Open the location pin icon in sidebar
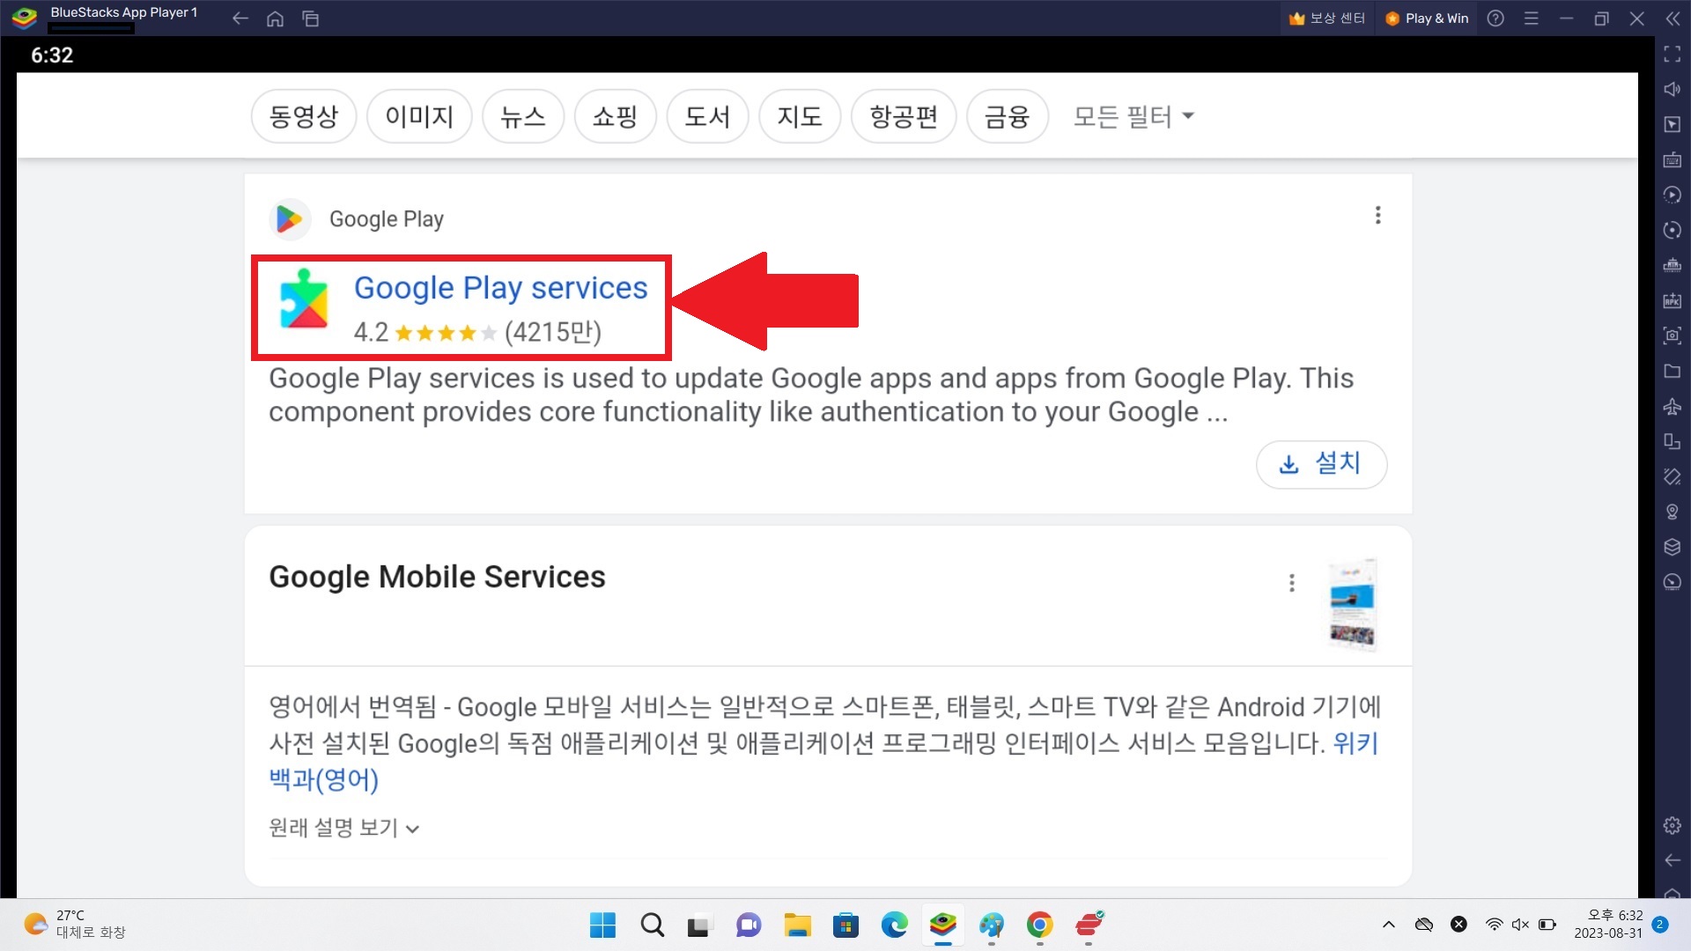1691x951 pixels. [1673, 512]
